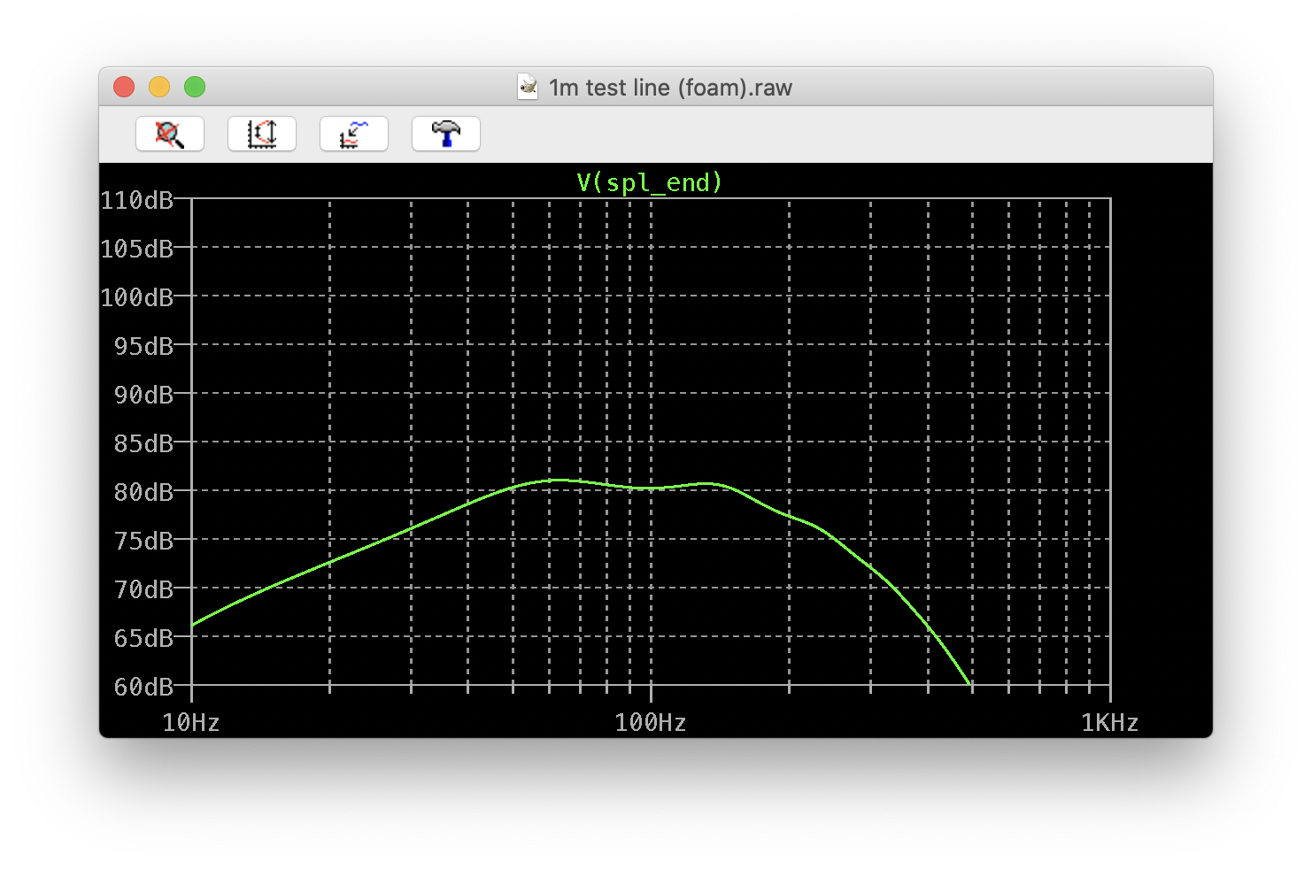Click the V(spl_end) trace label
The width and height of the screenshot is (1312, 869).
click(650, 182)
